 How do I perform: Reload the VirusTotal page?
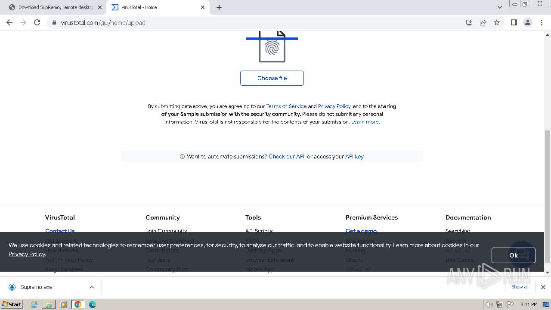37,22
